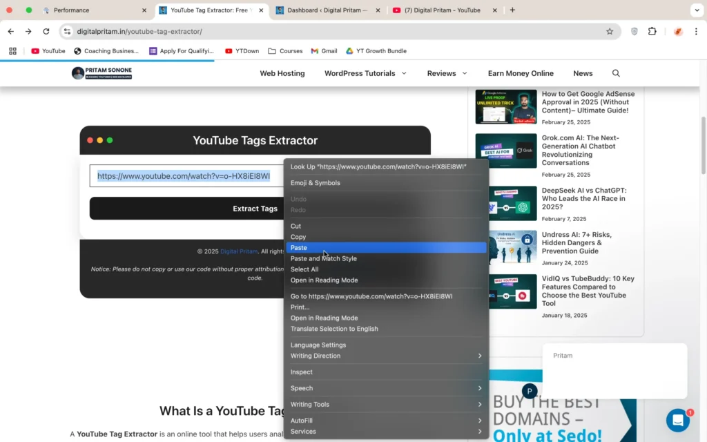This screenshot has width=707, height=442.
Task: Choose Emoji & Symbols from context menu
Action: pyautogui.click(x=386, y=182)
